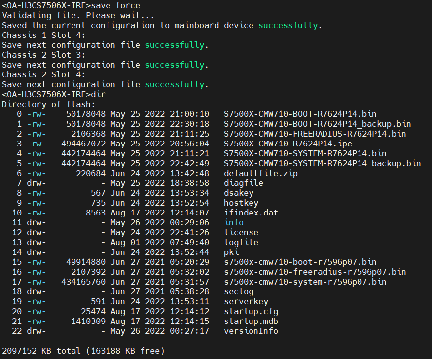This screenshot has height=359, width=432.
Task: Click the S7500X-CMW710-FREERADIUS-R7624P14.bin filename
Action: point(315,134)
